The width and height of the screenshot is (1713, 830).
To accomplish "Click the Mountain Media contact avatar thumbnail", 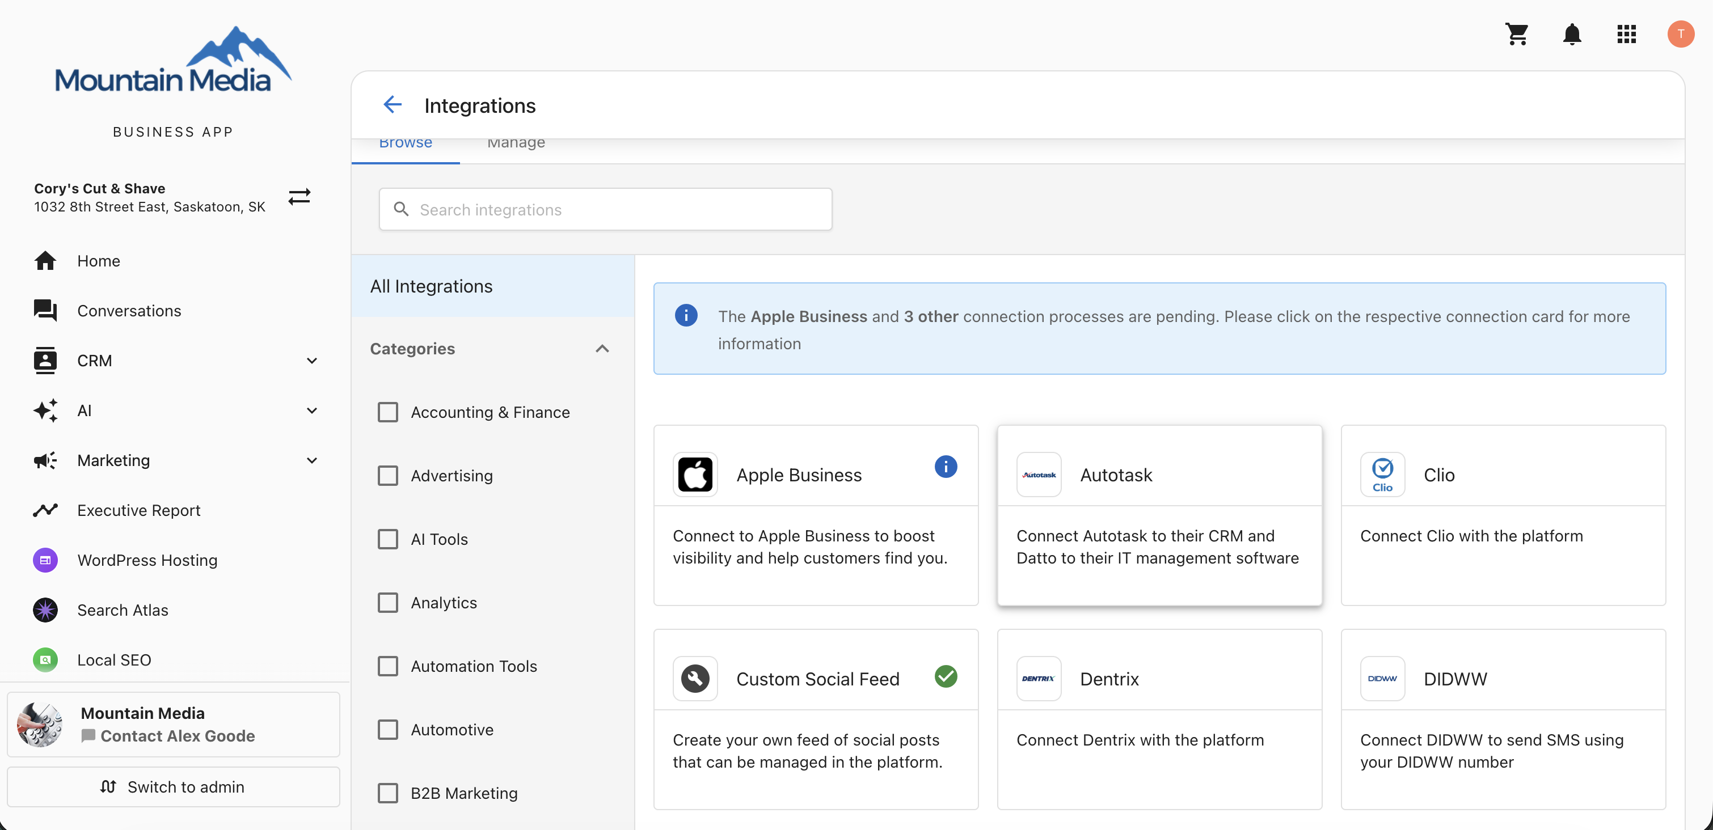I will (39, 725).
